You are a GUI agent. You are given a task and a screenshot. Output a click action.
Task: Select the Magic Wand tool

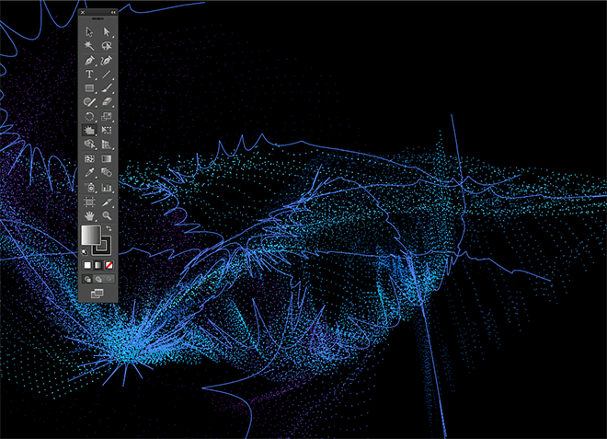(89, 45)
